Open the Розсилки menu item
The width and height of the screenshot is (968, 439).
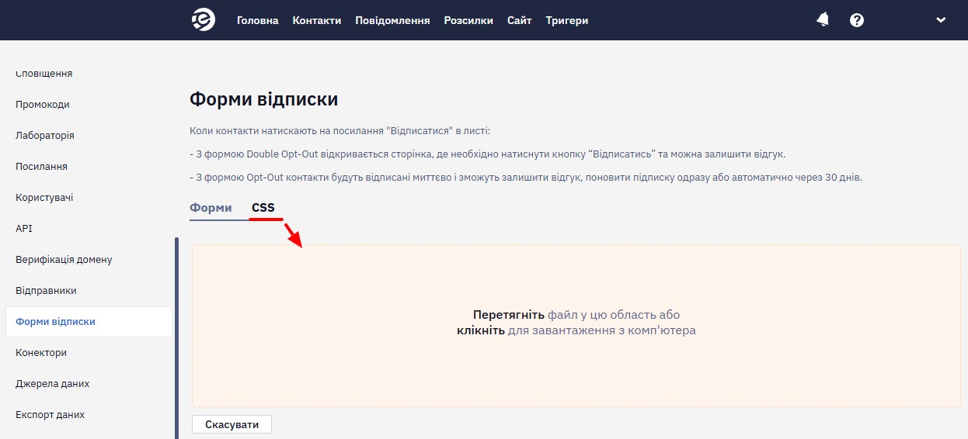468,21
